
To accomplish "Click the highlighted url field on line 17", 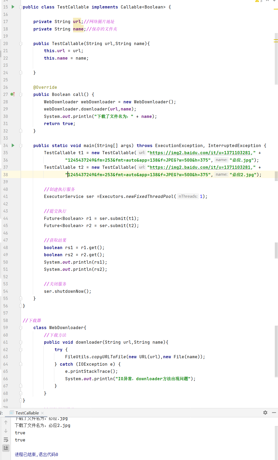I will (x=77, y=21).
